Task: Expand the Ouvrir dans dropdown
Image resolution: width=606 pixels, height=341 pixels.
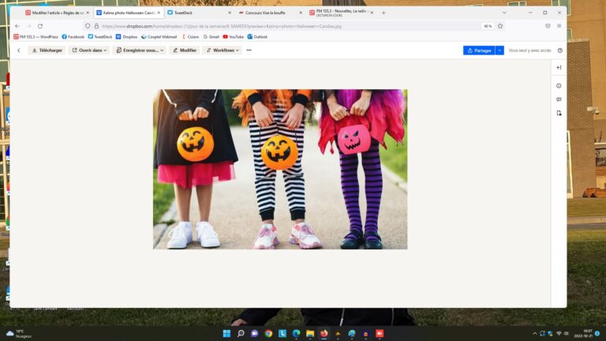Action: 88,51
